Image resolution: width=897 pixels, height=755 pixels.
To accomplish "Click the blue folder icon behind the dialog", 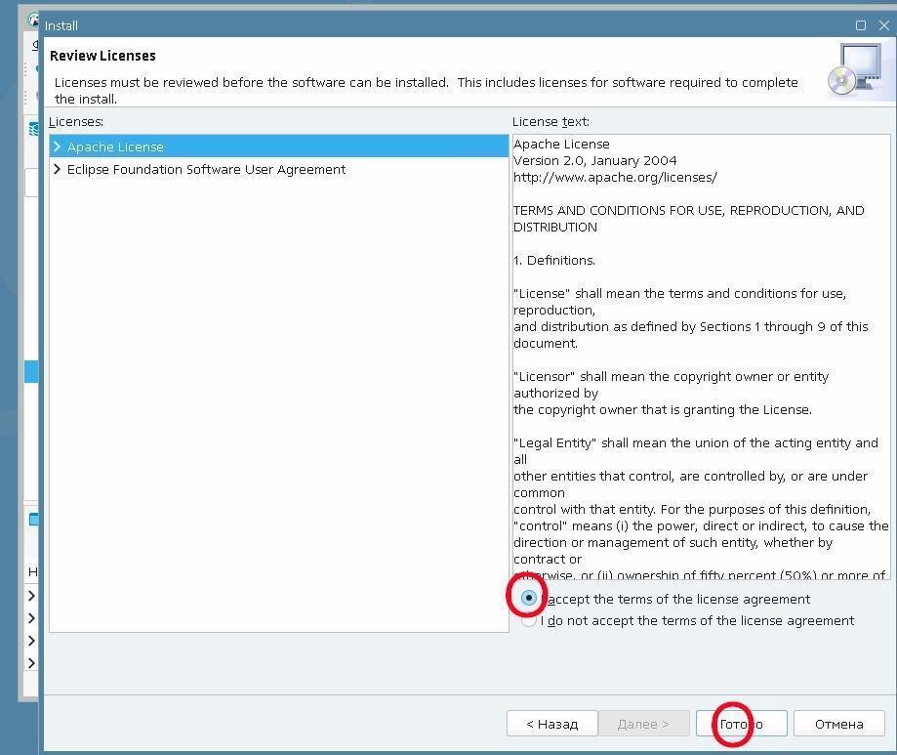I will point(33,520).
